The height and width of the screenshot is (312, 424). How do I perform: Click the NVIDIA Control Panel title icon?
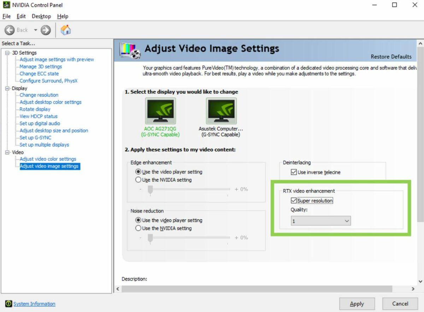coord(6,5)
